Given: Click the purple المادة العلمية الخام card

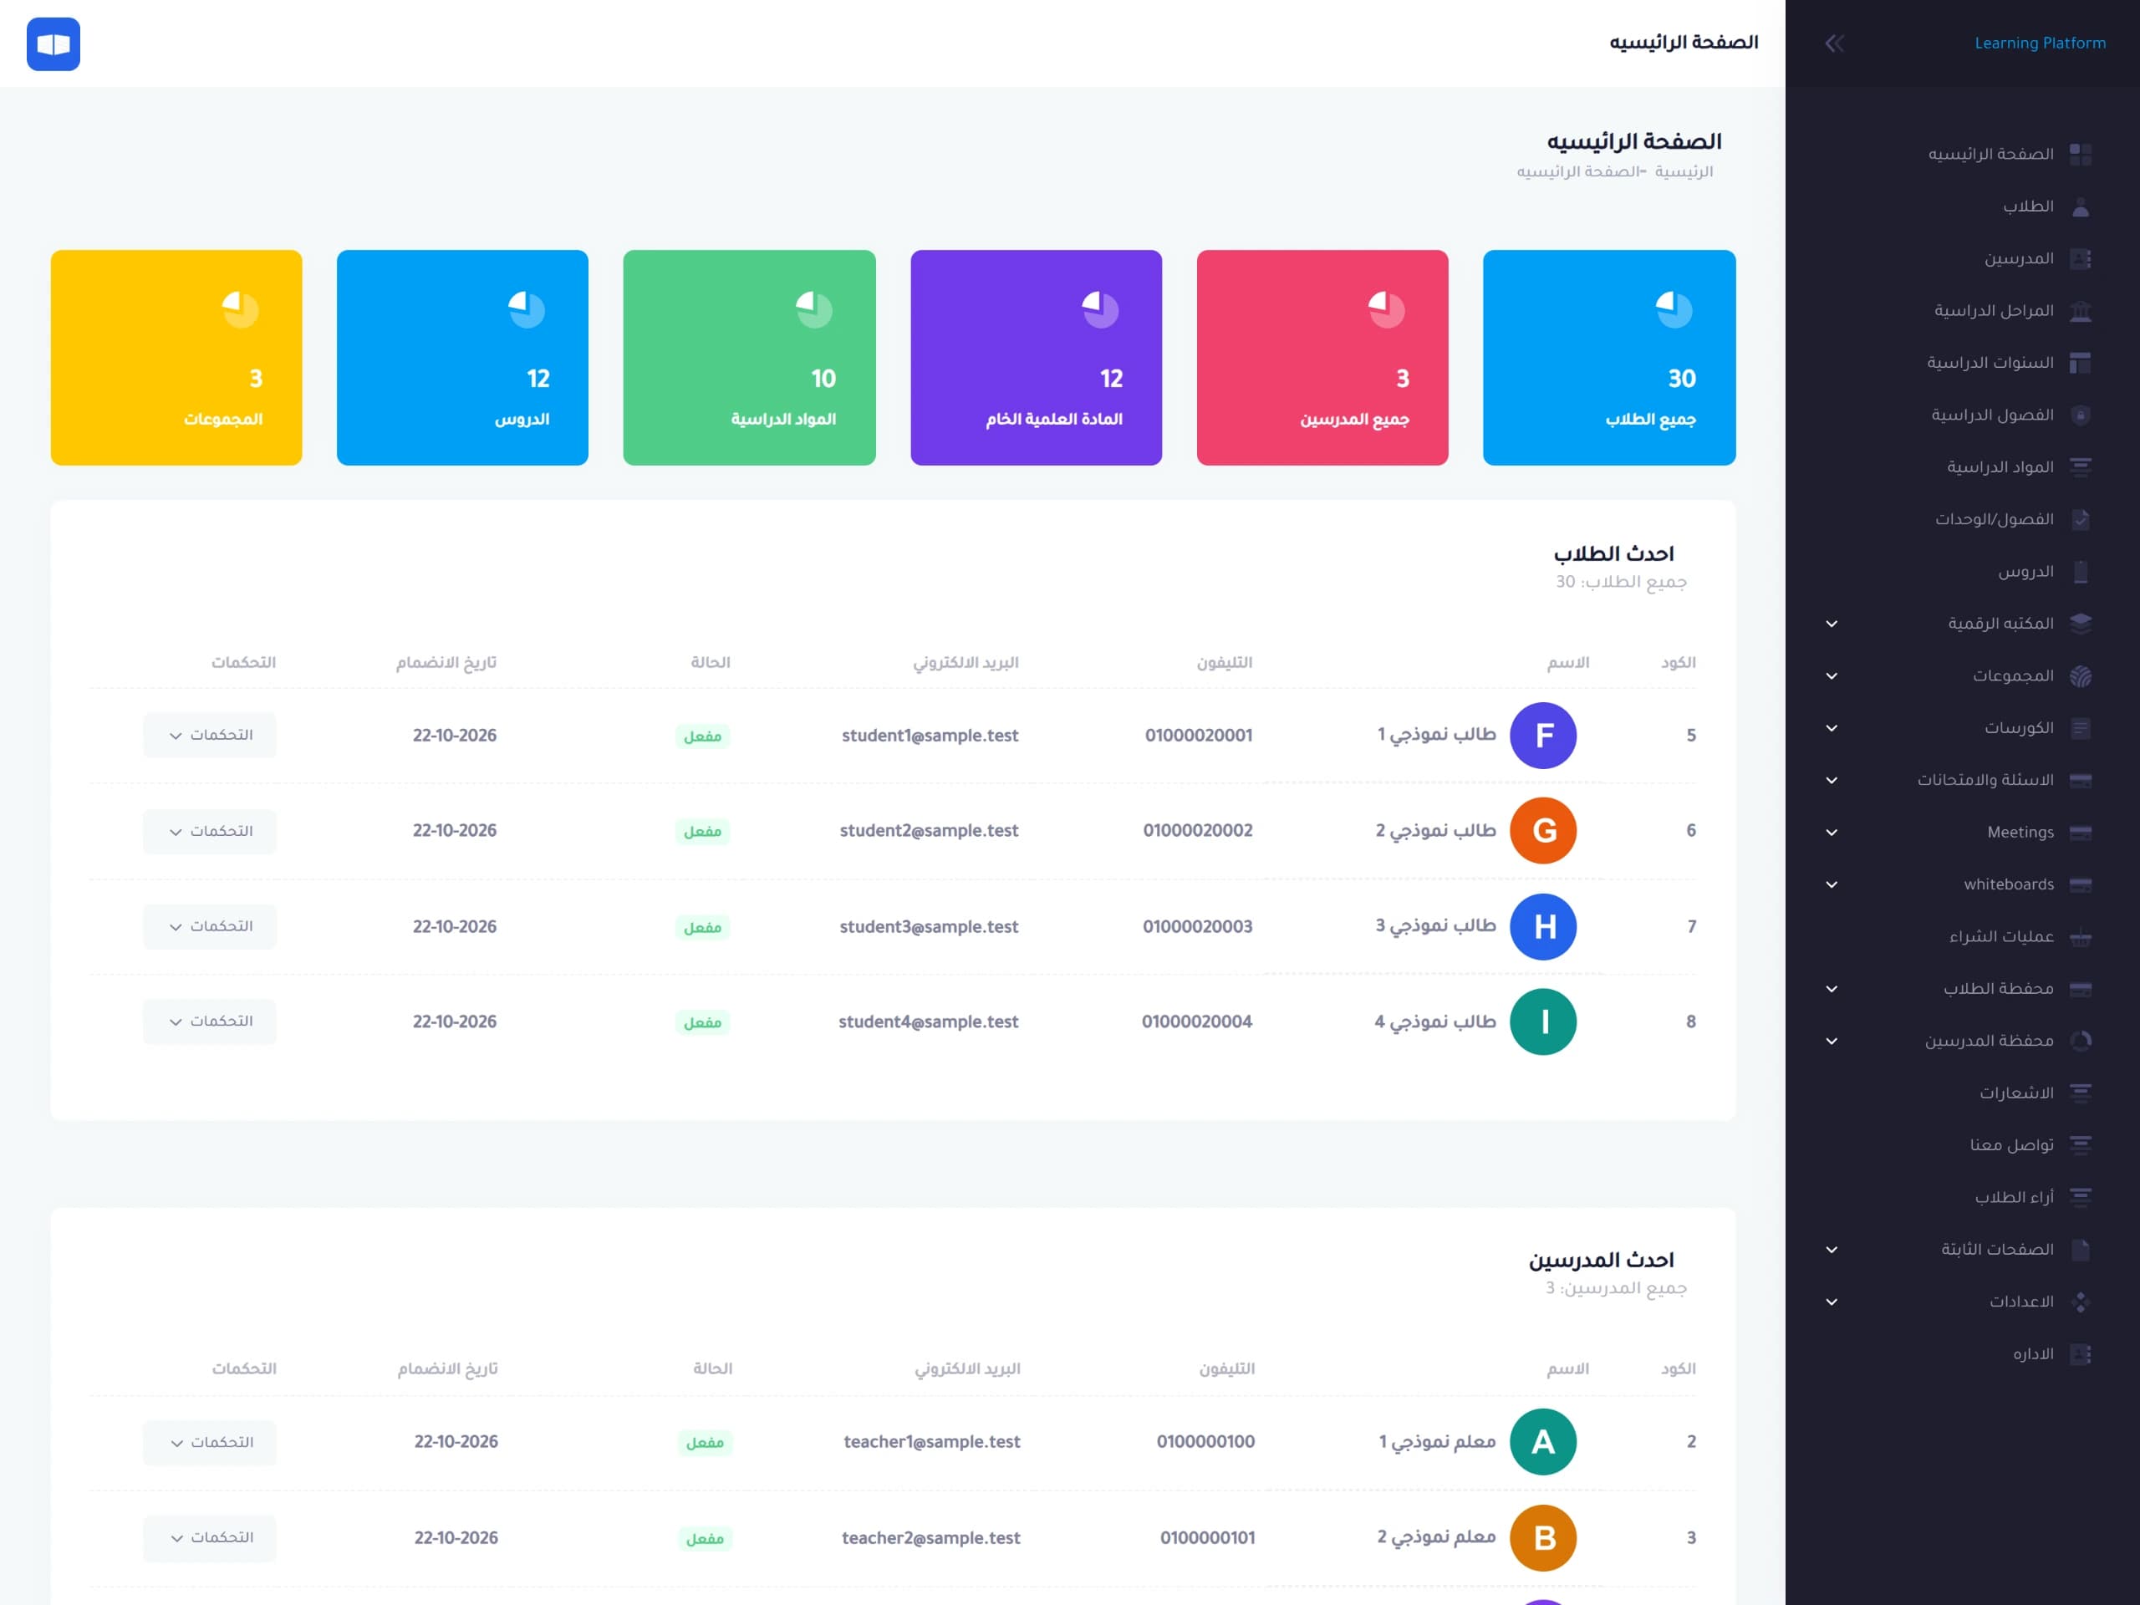Looking at the screenshot, I should coord(1036,358).
